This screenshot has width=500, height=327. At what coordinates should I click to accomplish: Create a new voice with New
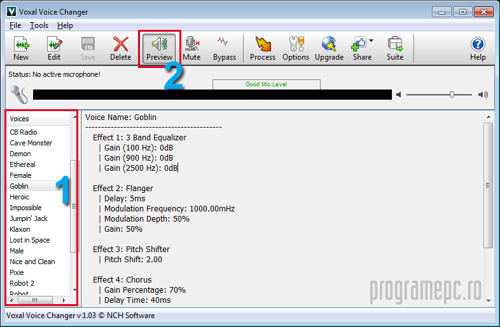click(21, 48)
